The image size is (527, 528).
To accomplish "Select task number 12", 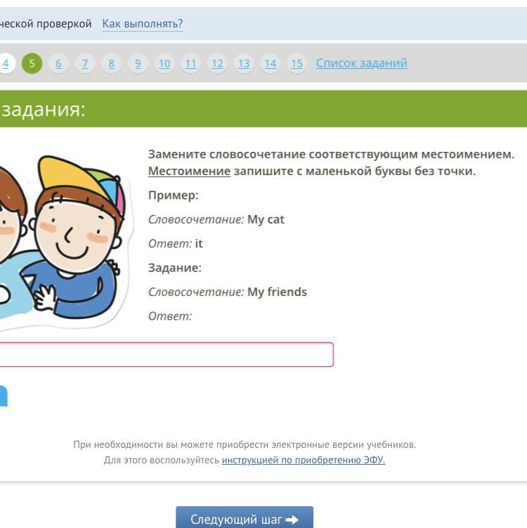I will 217,63.
